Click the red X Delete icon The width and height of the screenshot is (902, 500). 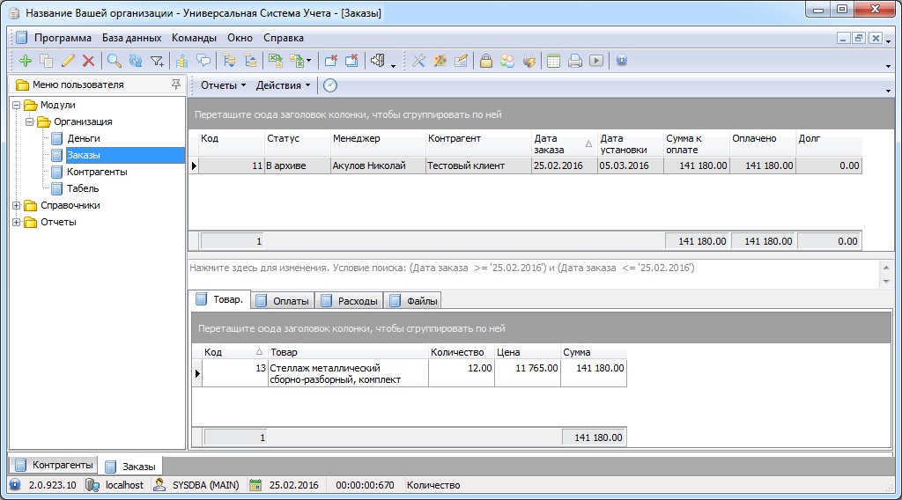[x=88, y=61]
